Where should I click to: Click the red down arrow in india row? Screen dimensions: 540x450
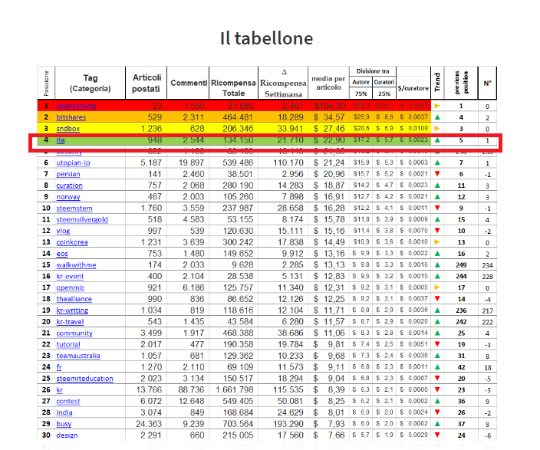pos(437,412)
